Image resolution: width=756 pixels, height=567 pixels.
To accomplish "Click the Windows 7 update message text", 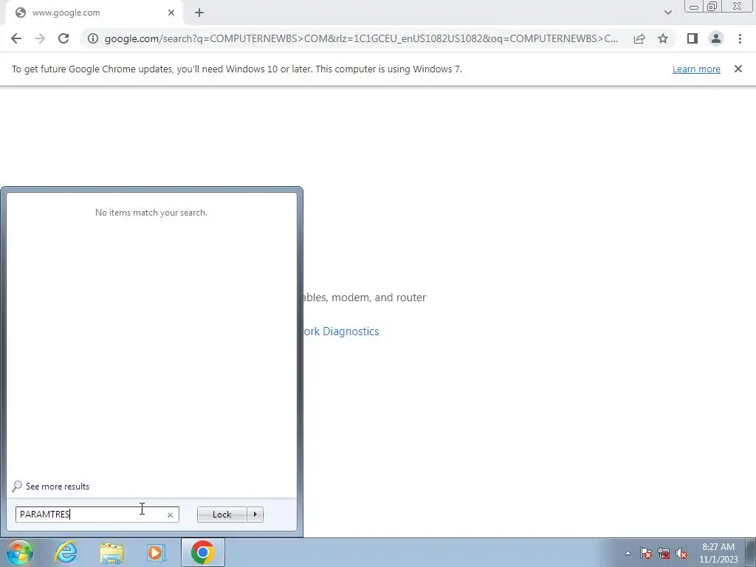I will (237, 69).
